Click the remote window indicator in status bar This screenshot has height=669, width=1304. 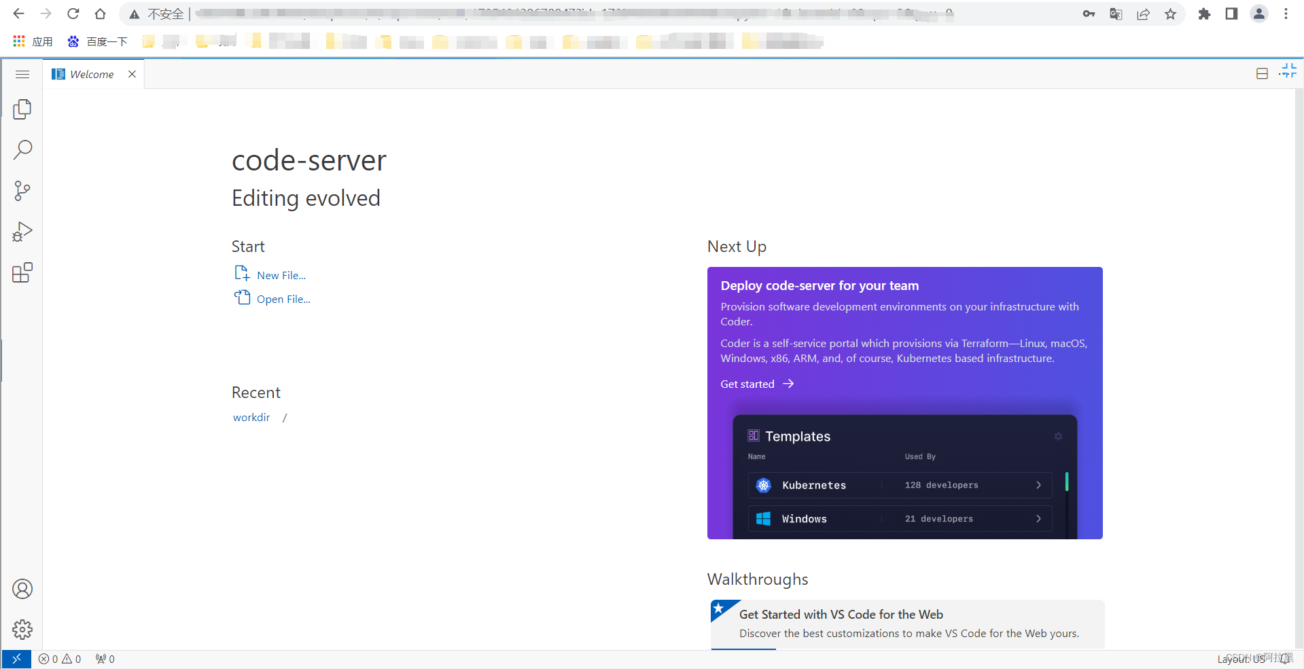pos(16,659)
